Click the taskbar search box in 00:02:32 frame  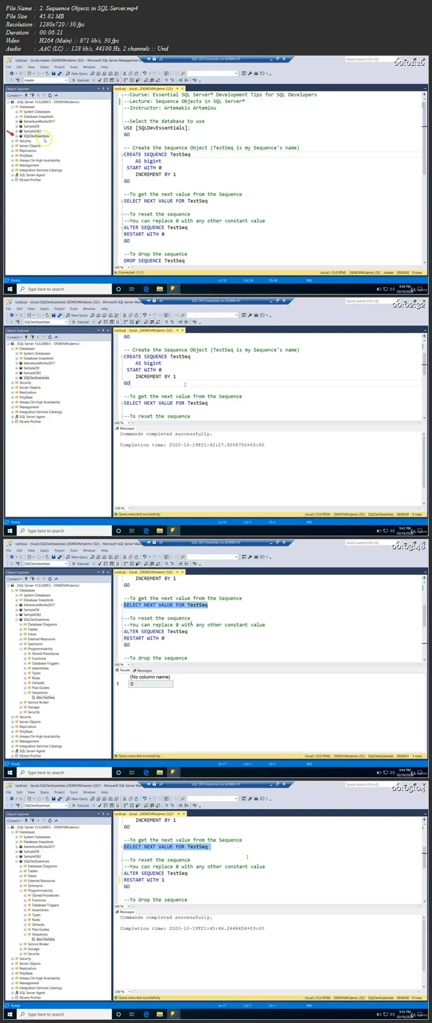point(65,531)
